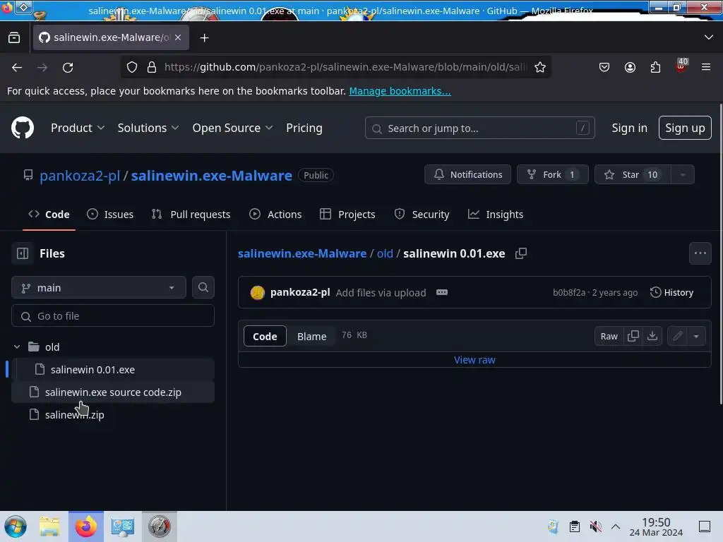Click the View raw link
723x542 pixels.
point(474,359)
